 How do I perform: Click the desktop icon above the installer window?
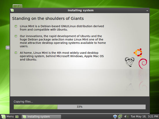coord(17,6)
